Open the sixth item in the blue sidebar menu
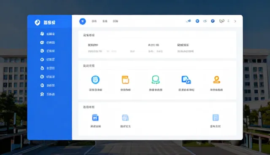The height and width of the screenshot is (155, 270). [47, 77]
